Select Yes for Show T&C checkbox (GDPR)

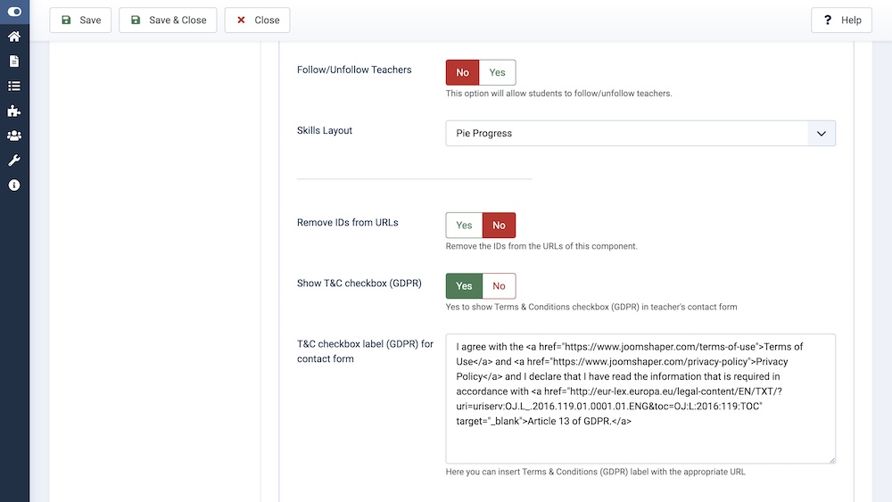[464, 286]
